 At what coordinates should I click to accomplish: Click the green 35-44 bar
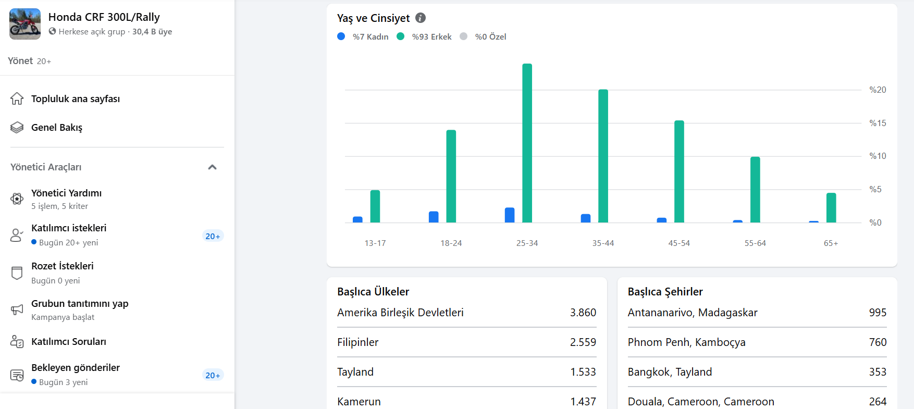point(603,156)
